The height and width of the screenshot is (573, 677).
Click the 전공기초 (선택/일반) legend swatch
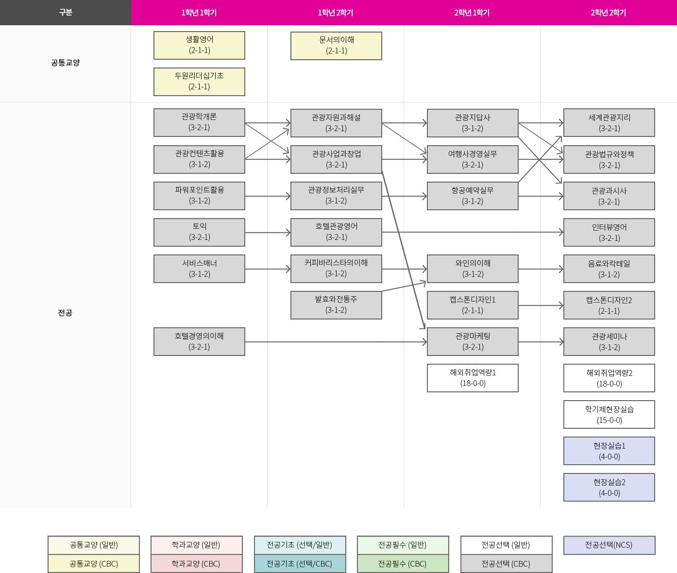(300, 545)
